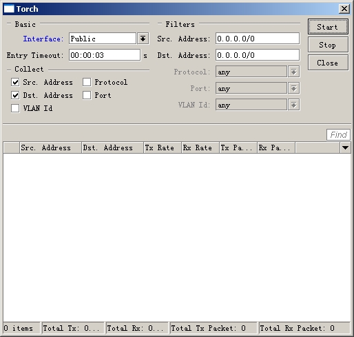354x337 pixels.
Task: Click the Protocol filter box showing any
Action: pyautogui.click(x=251, y=72)
